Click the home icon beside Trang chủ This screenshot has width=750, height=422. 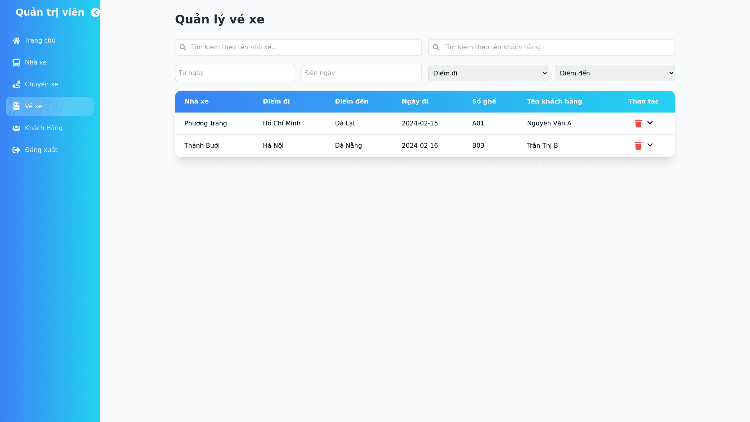click(x=16, y=41)
